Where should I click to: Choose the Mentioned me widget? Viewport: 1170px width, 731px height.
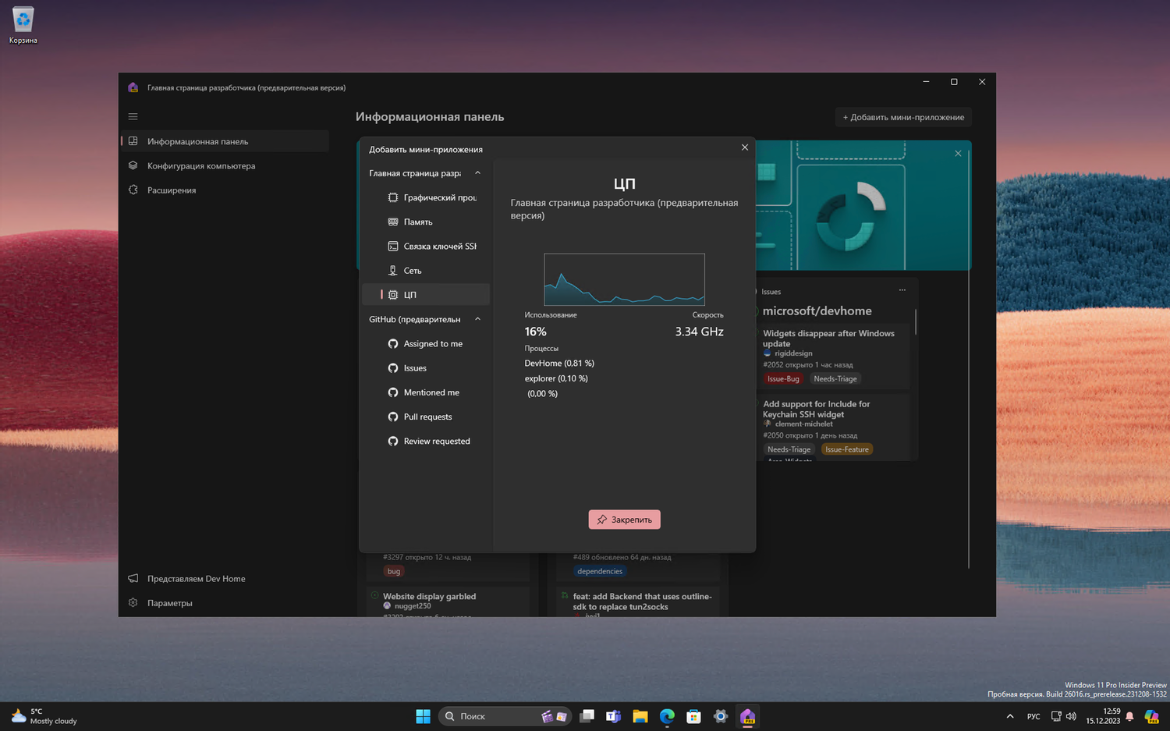coord(426,392)
